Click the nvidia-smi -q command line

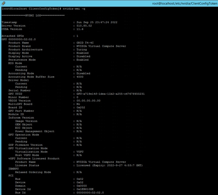(43, 9)
